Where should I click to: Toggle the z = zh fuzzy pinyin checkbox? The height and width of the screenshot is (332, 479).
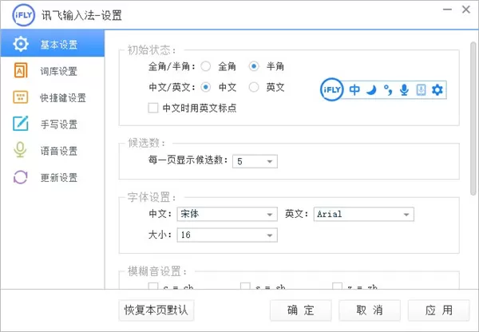pos(337,286)
